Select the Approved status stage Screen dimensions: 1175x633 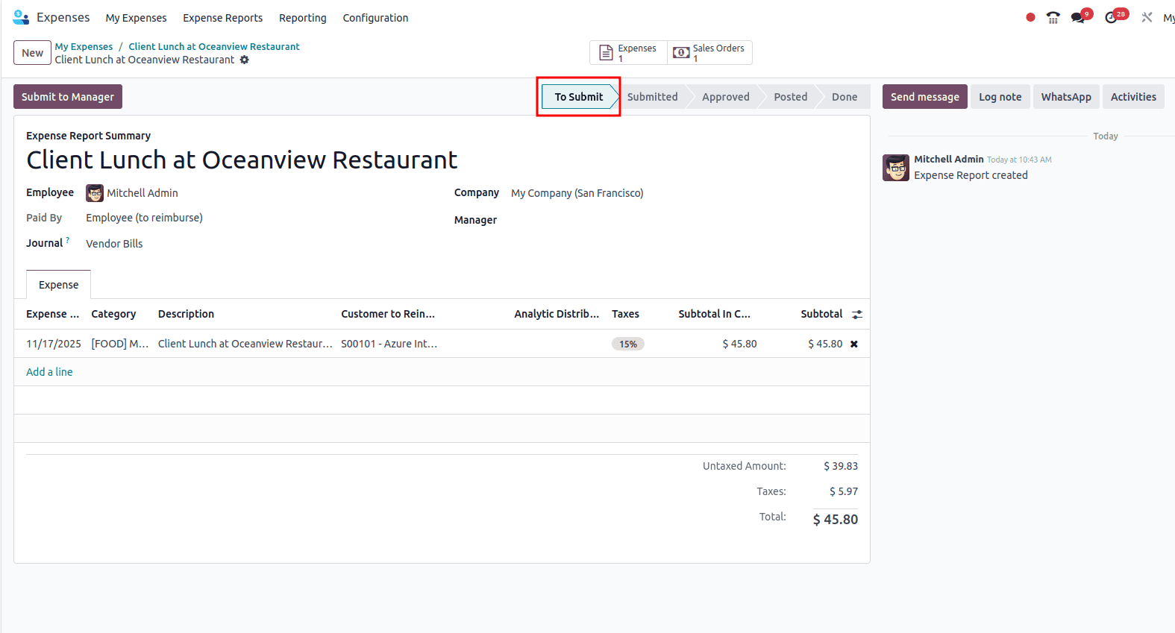tap(726, 97)
